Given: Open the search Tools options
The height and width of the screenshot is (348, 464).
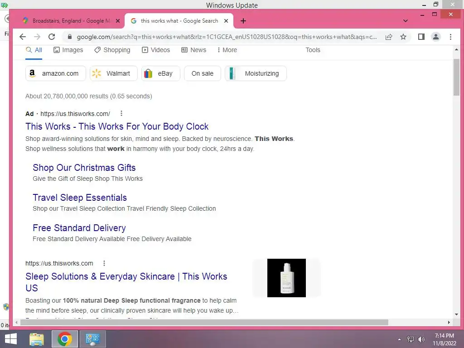Looking at the screenshot, I should pos(313,50).
